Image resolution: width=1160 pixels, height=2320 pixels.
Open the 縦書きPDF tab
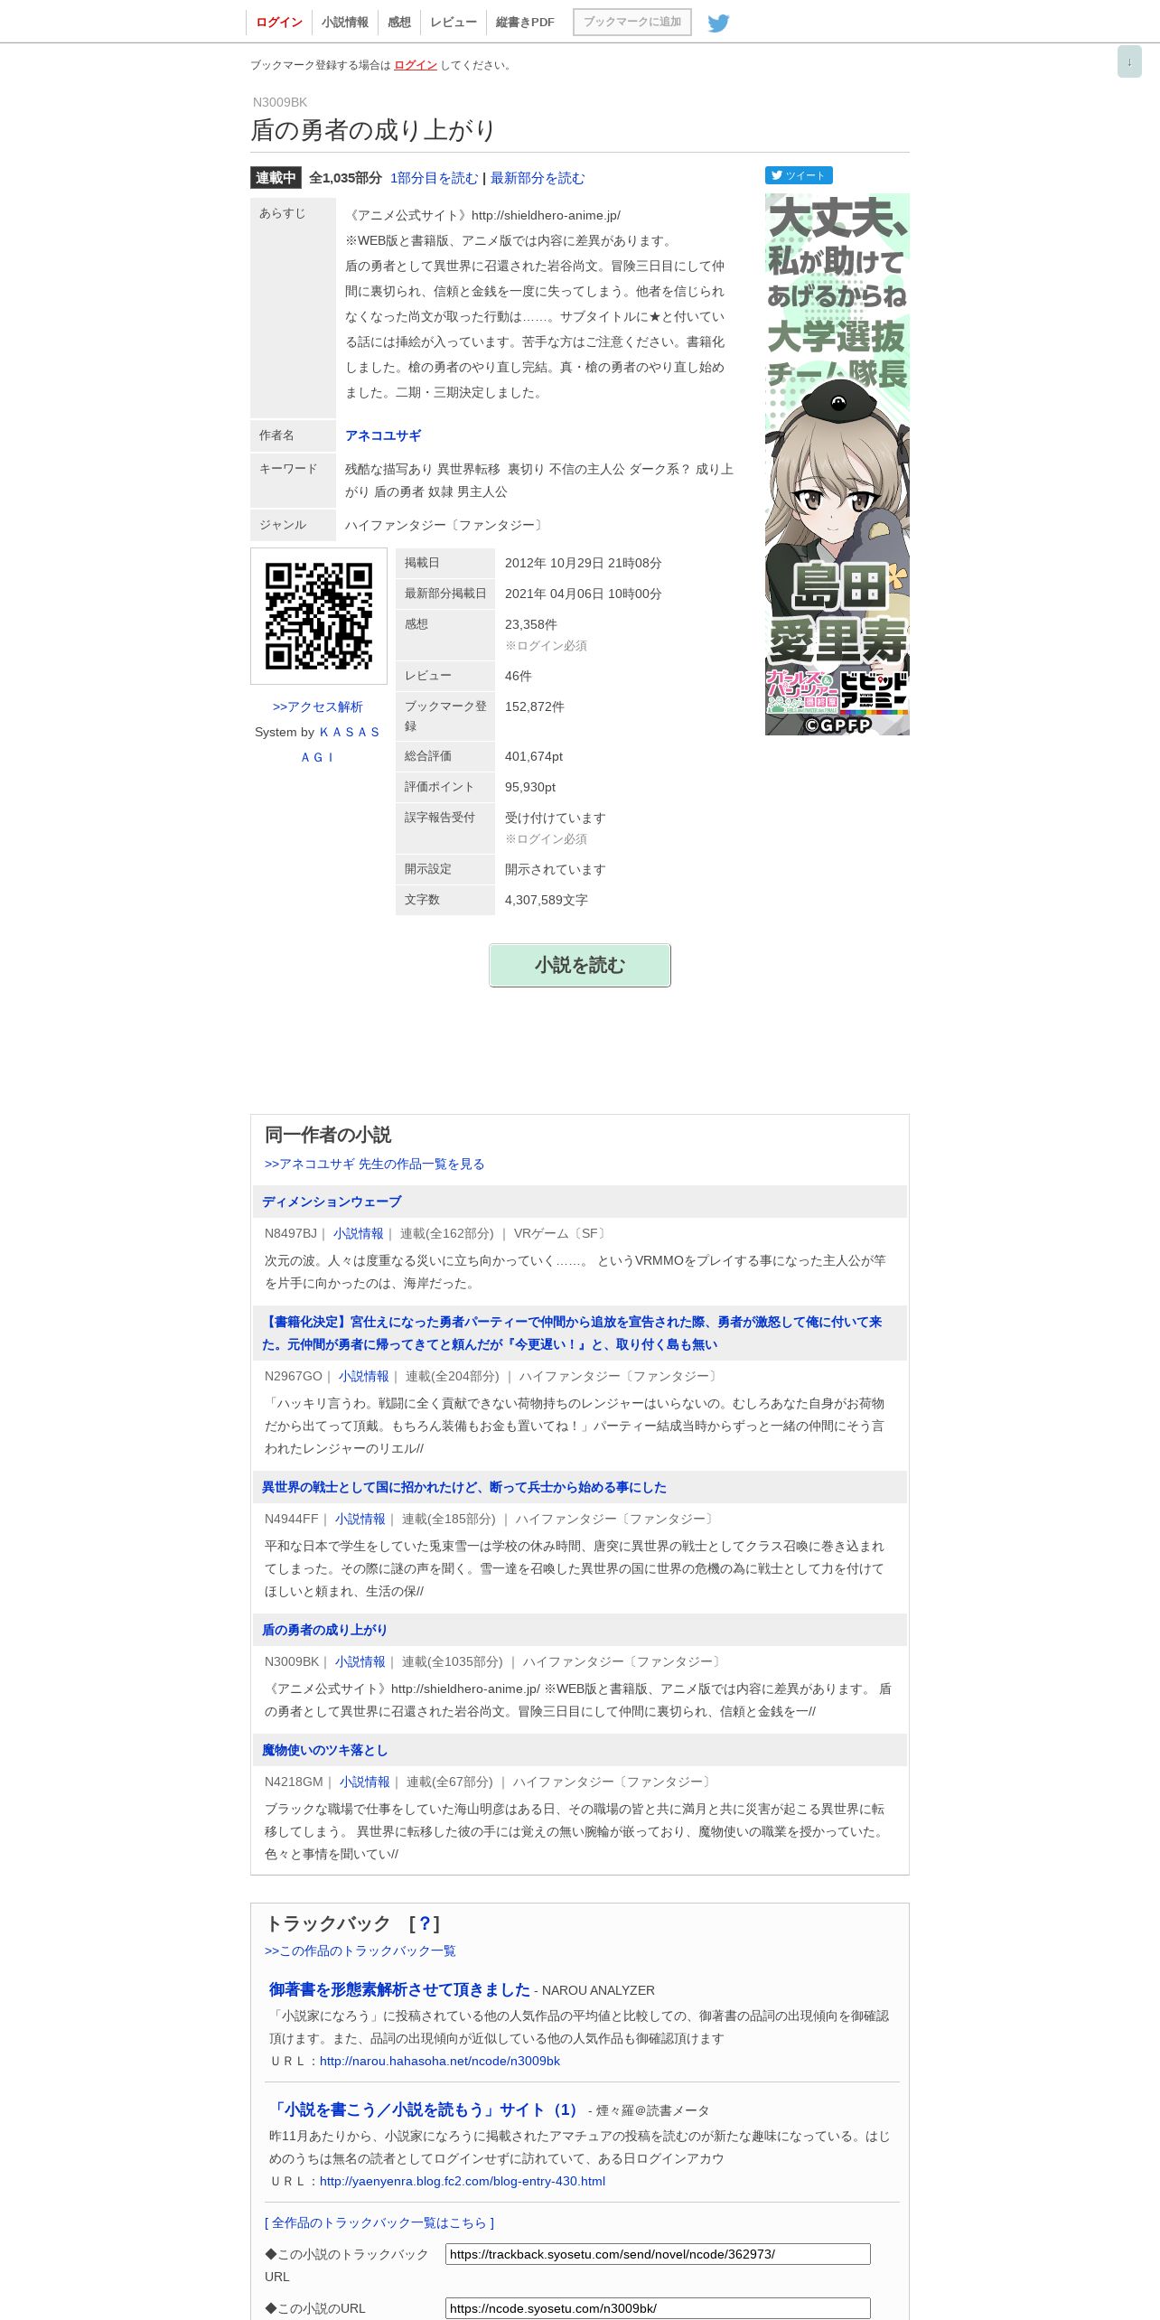pos(525,22)
